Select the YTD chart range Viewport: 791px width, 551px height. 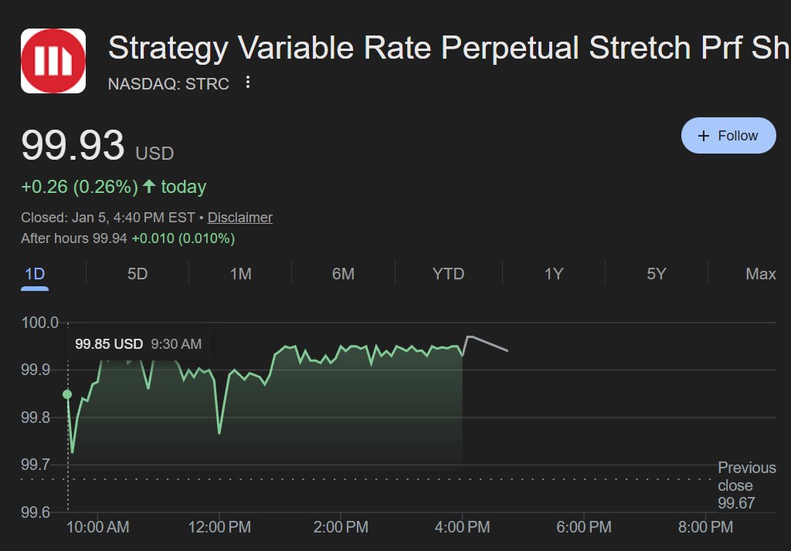pyautogui.click(x=448, y=274)
